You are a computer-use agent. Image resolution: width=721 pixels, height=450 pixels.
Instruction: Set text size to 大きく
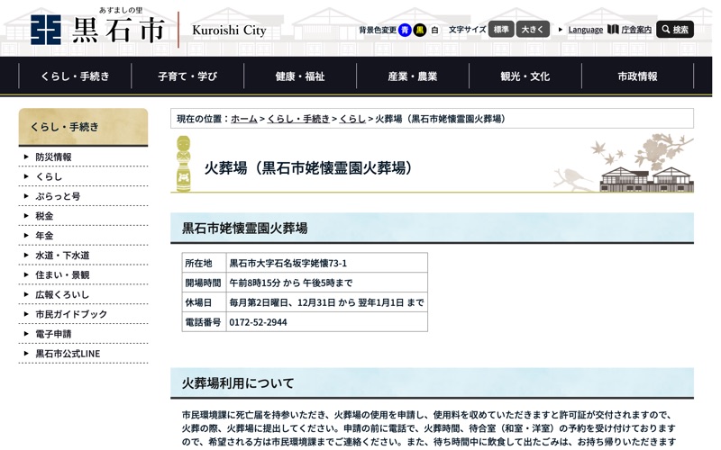pyautogui.click(x=533, y=30)
